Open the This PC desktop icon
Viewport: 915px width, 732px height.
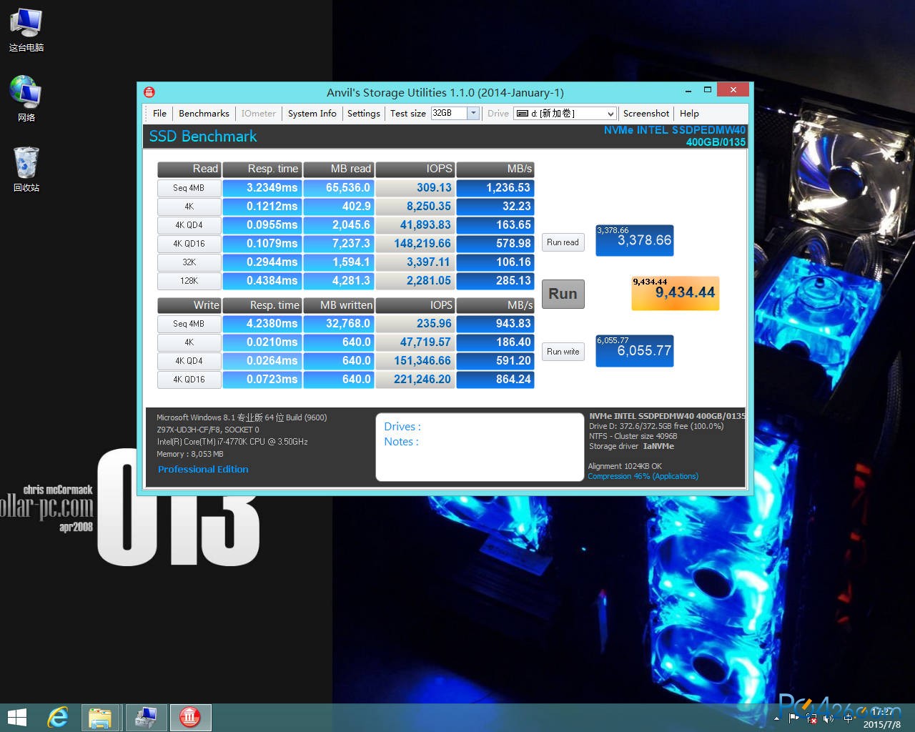coord(26,30)
